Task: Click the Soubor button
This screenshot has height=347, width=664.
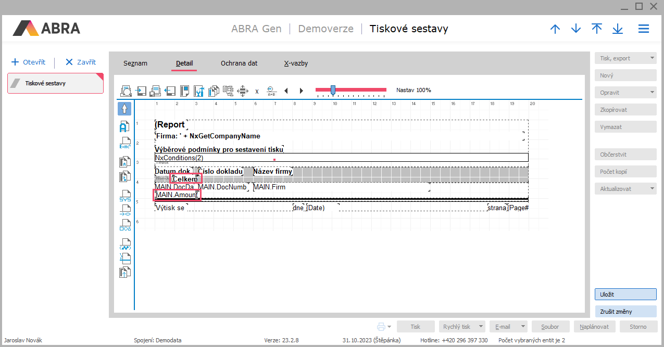Action: point(550,327)
